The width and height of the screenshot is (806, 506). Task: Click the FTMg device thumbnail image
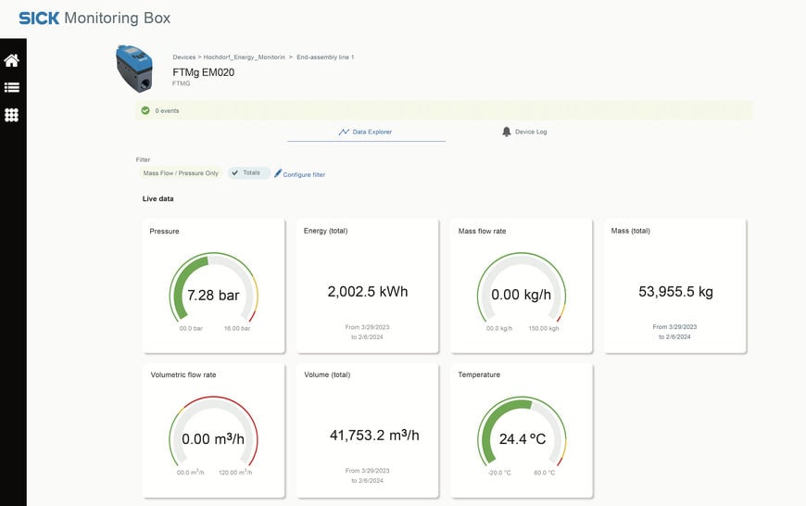[x=134, y=69]
